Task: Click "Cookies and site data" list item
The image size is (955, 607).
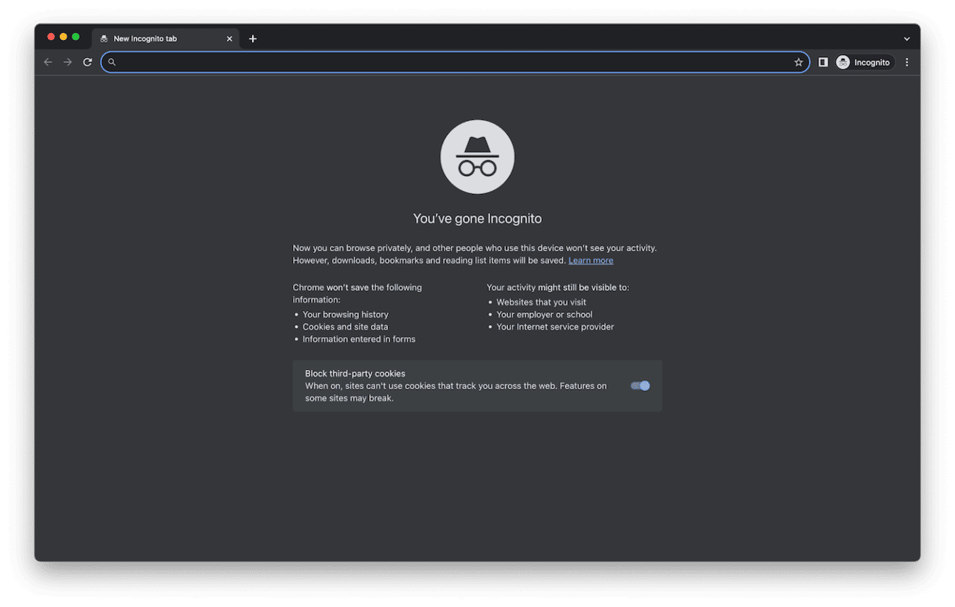Action: point(346,327)
